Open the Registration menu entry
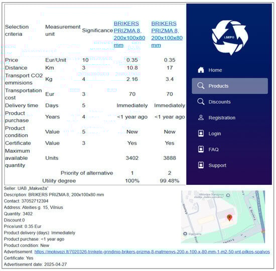 pyautogui.click(x=222, y=118)
